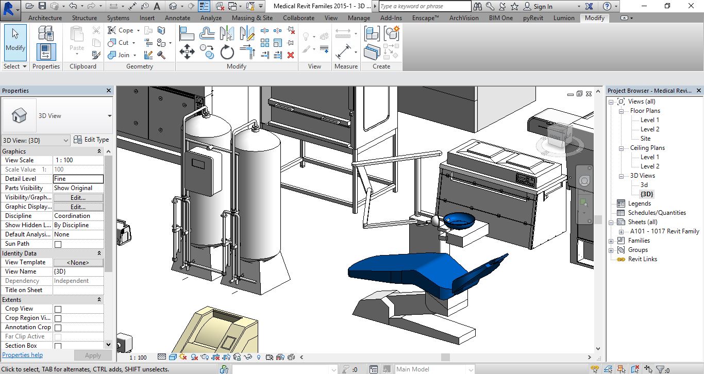Viewport: 704px width, 374px height.
Task: Collapse the Graphics section in Properties
Action: (x=99, y=151)
